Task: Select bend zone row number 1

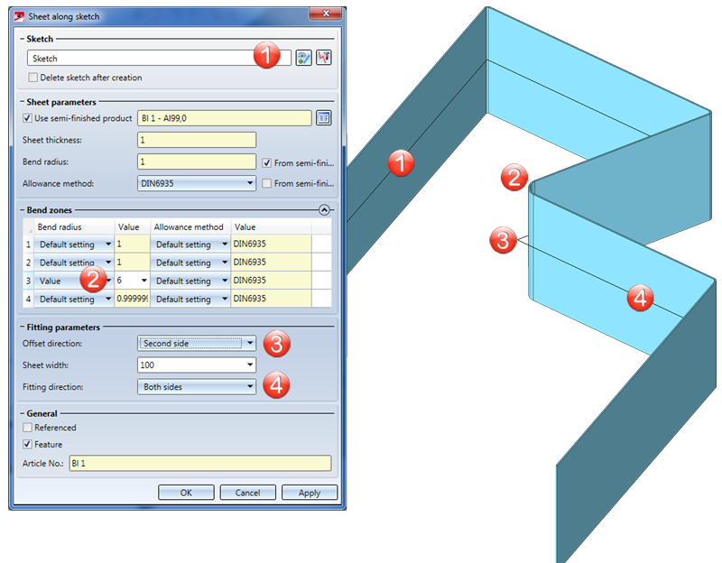Action: [x=28, y=245]
